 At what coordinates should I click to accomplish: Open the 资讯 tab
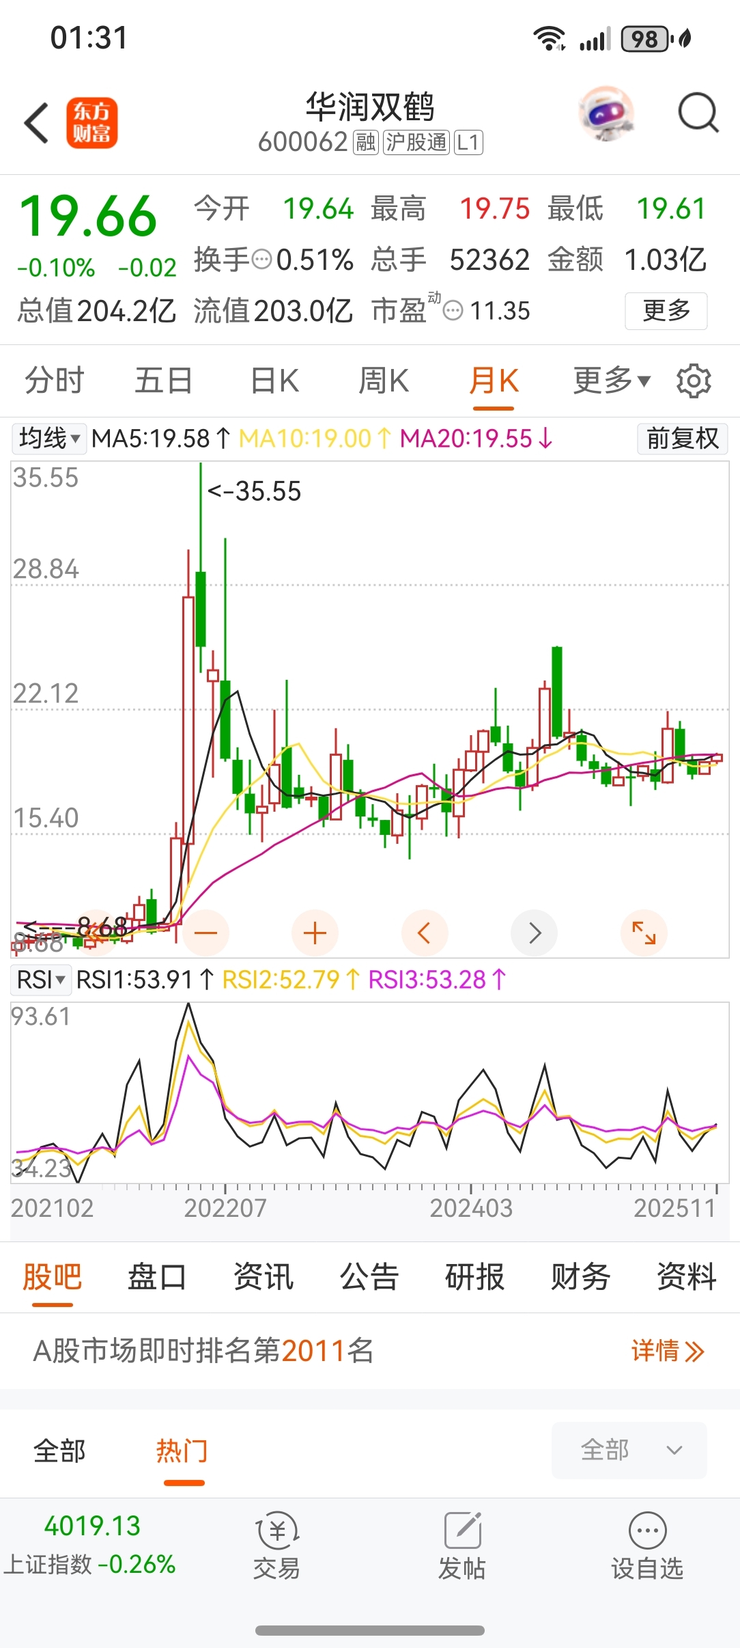(x=264, y=1276)
